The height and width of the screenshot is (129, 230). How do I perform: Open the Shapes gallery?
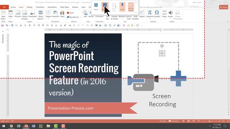[x=48, y=15]
